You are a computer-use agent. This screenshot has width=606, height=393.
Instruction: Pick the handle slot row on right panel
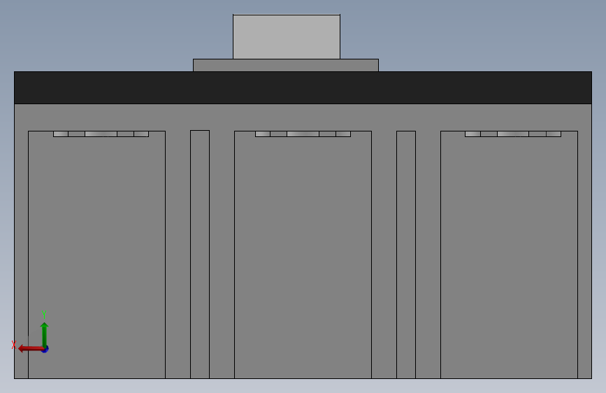[x=513, y=134]
